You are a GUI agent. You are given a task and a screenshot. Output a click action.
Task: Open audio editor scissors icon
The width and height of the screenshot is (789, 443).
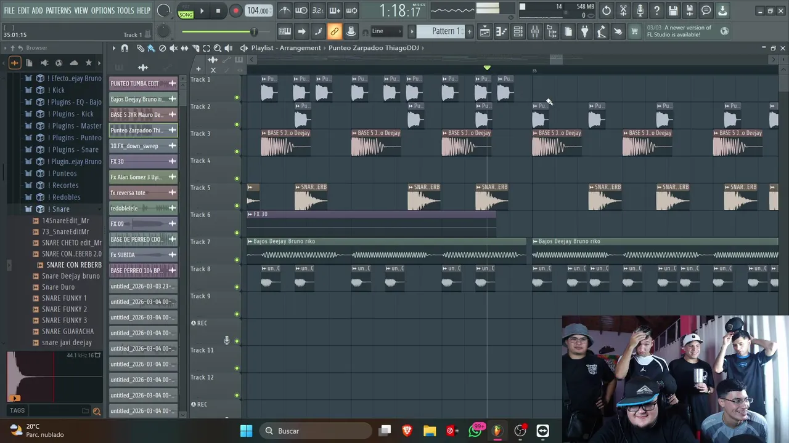pyautogui.click(x=623, y=10)
